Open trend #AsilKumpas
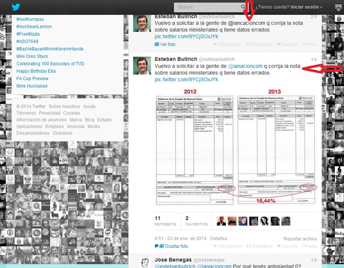The width and height of the screenshot is (344, 268). [30, 19]
